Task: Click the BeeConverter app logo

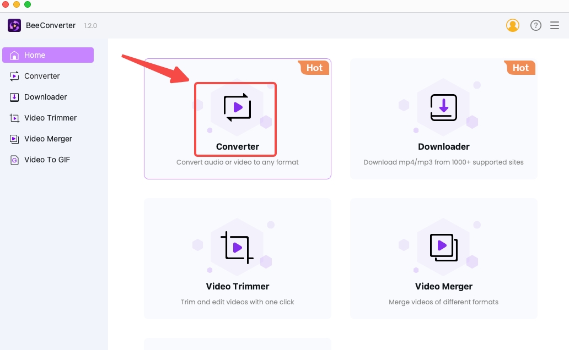Action: 14,25
